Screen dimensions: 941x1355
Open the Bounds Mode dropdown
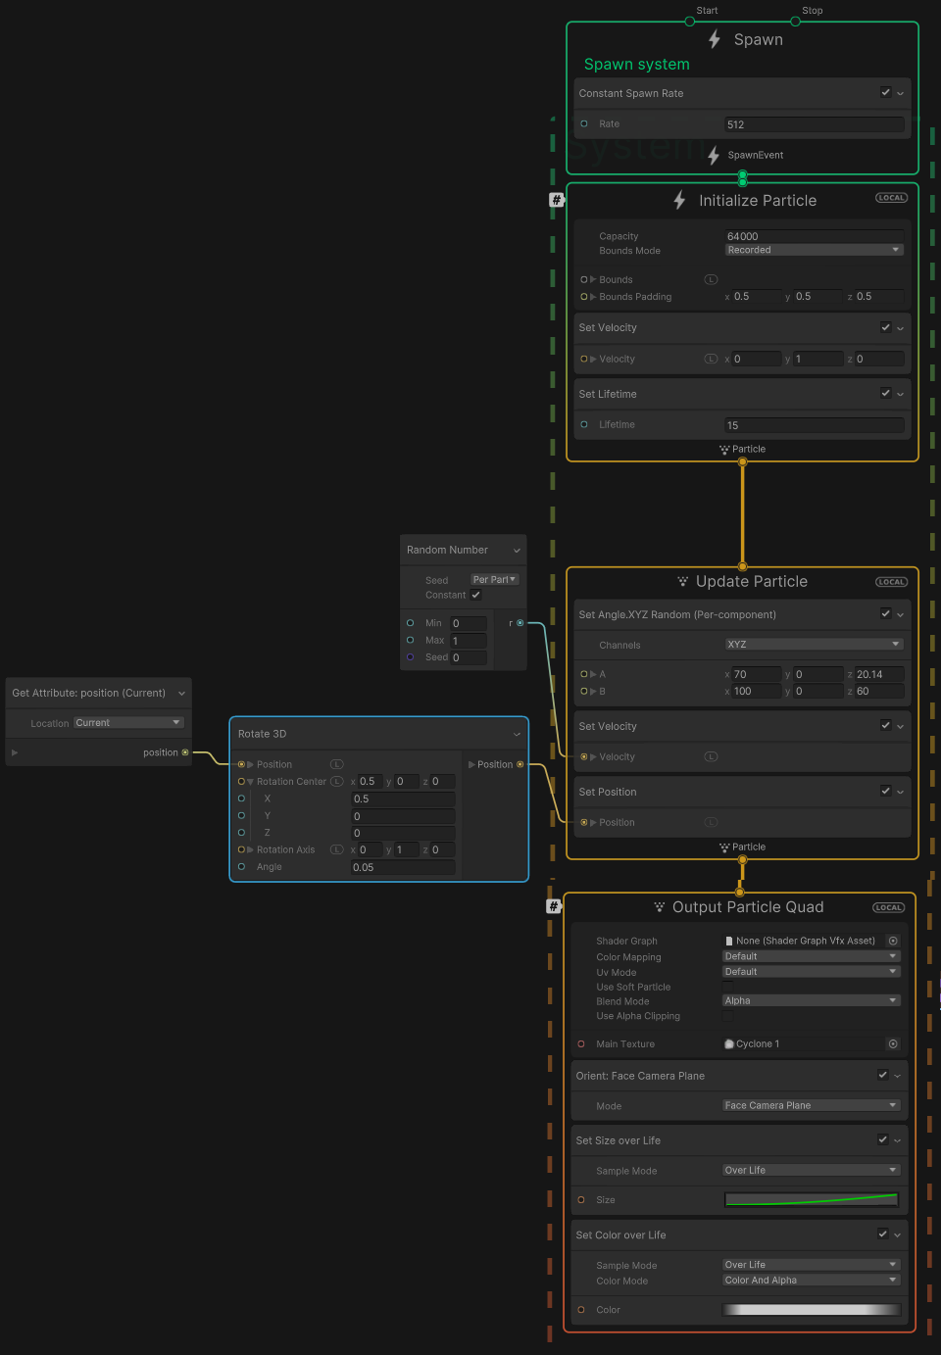click(x=813, y=251)
